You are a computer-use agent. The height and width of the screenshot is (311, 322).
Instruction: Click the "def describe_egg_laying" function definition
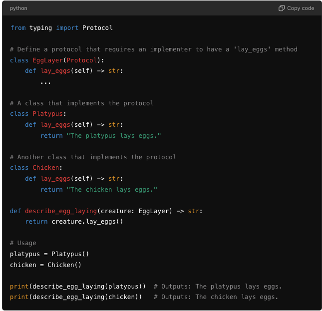tap(106, 211)
